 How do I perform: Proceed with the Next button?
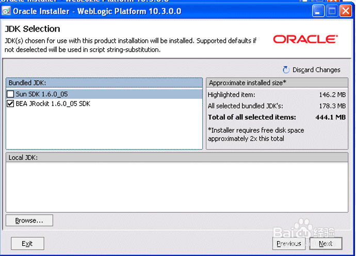click(326, 244)
